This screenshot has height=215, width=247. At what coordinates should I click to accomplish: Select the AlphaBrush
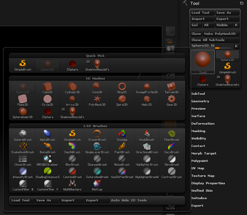pyautogui.click(x=47, y=135)
